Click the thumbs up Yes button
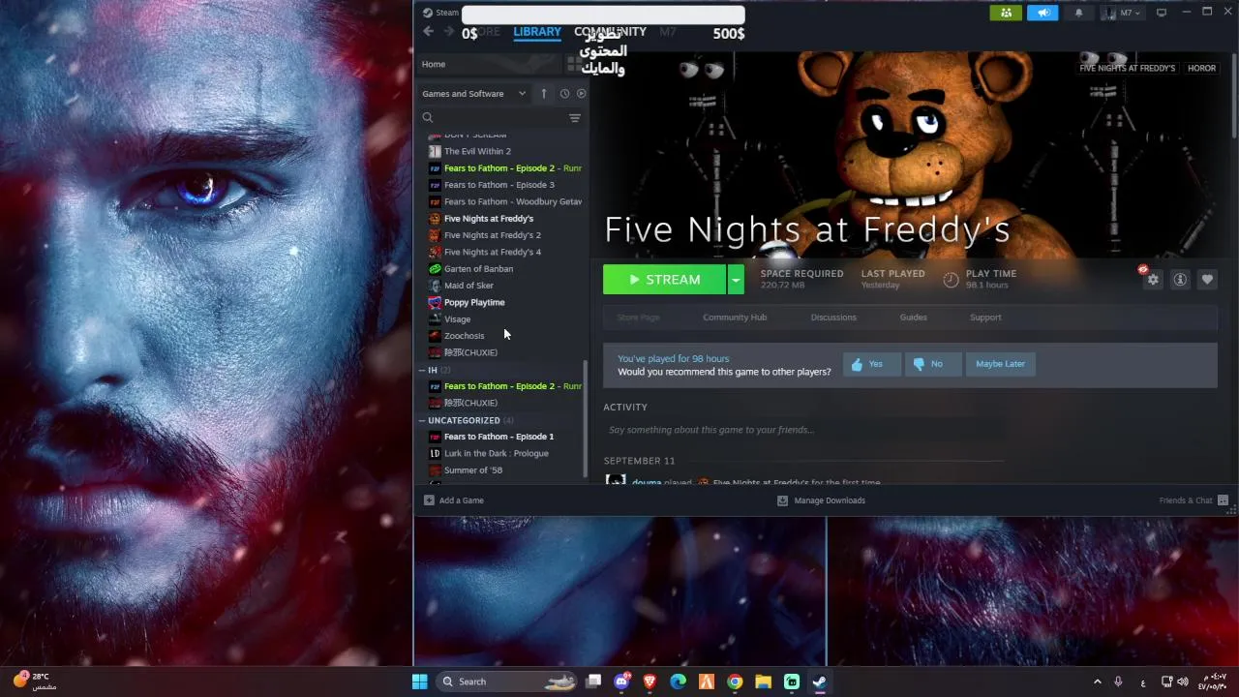The image size is (1239, 697). 871,364
